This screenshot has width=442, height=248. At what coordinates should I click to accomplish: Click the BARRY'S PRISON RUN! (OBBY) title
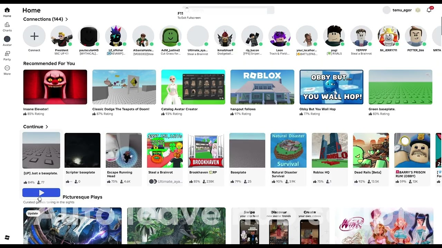(411, 174)
